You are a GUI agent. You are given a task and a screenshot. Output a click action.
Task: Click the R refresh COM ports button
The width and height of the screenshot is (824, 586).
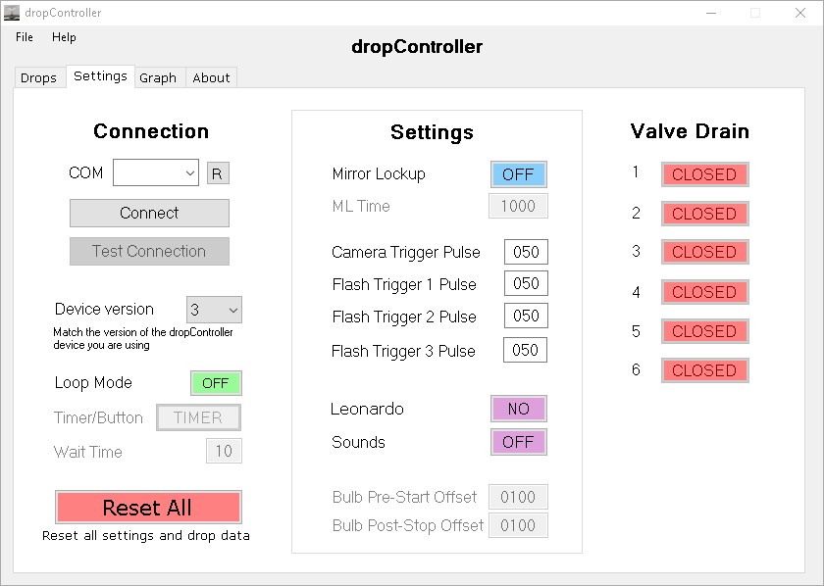[x=218, y=173]
